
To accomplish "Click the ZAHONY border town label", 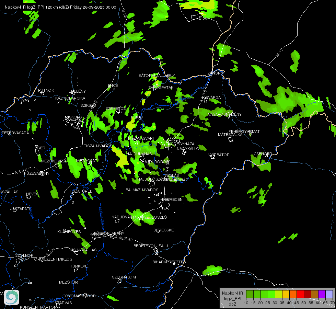I will 215,73.
